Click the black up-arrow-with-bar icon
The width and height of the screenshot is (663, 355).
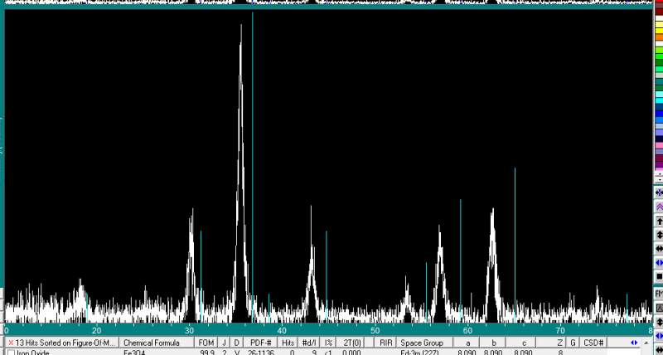tap(659, 221)
